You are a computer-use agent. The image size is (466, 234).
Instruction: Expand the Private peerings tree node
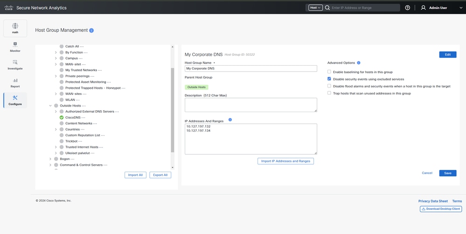56,76
